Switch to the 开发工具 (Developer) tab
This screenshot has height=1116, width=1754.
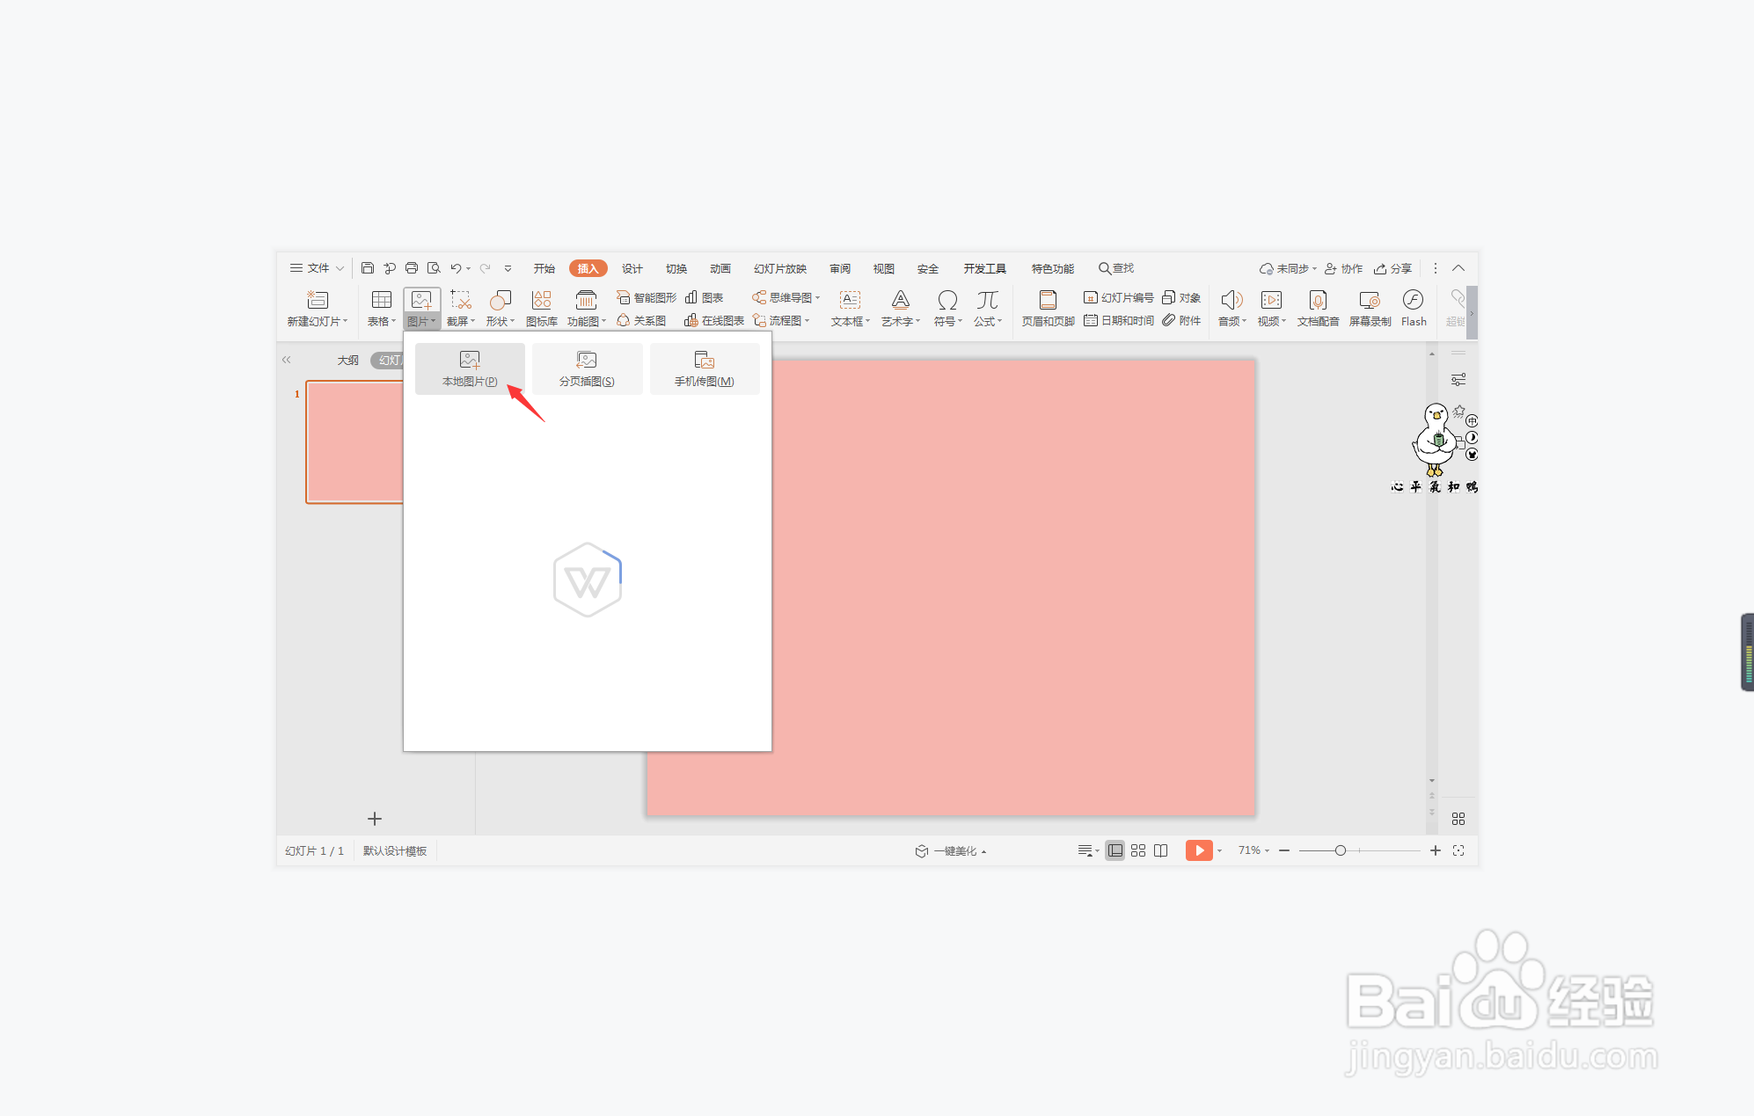click(x=984, y=268)
